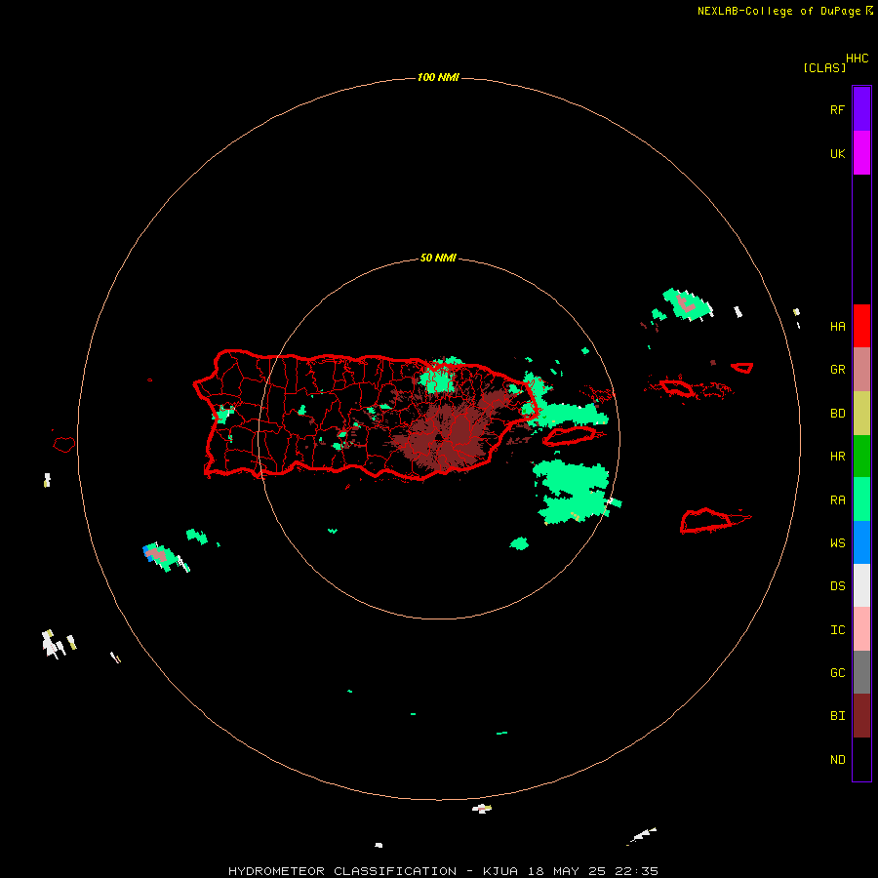The image size is (878, 878).
Task: Click the 100 NMI range ring label
Action: 438,77
